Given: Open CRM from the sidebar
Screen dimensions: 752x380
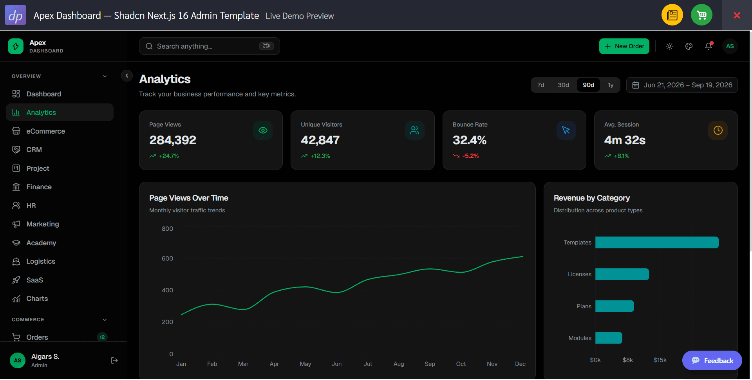Looking at the screenshot, I should [x=60, y=150].
